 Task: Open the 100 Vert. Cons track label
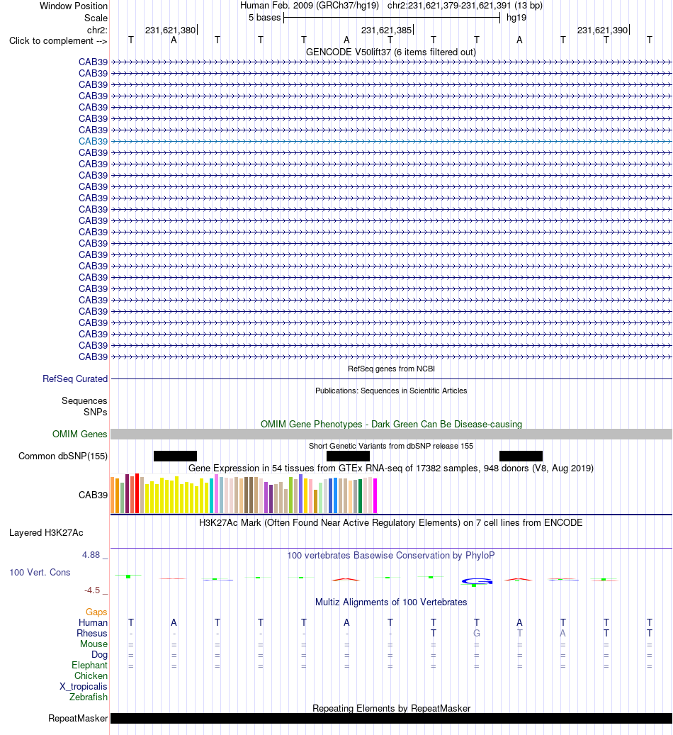pos(40,573)
